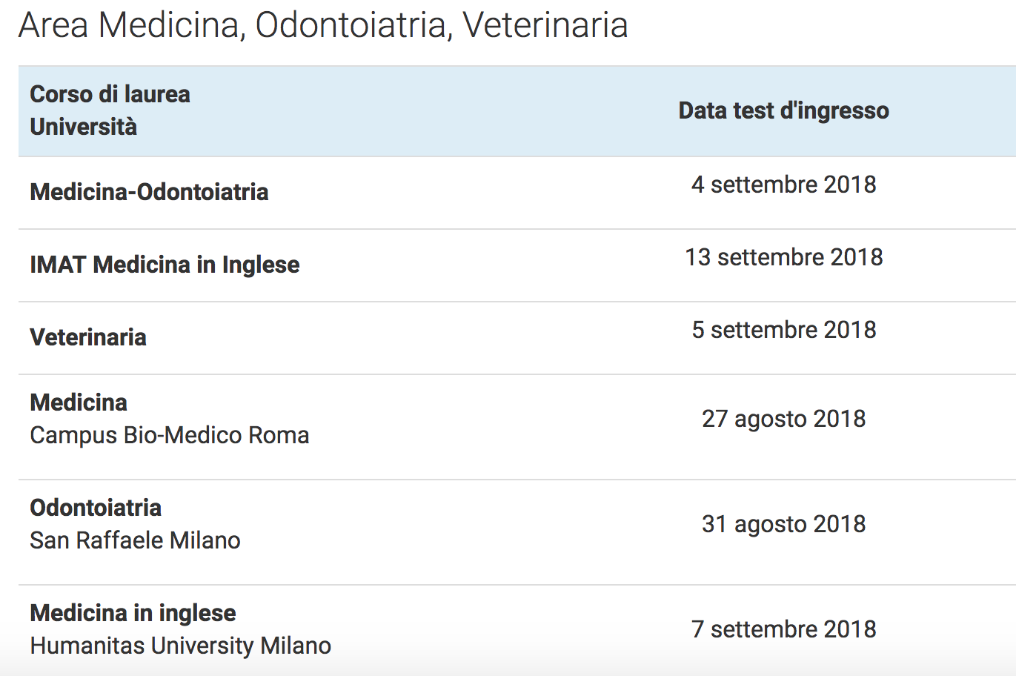1016x676 pixels.
Task: Select the Medicina in inglese course title
Action: 133,613
